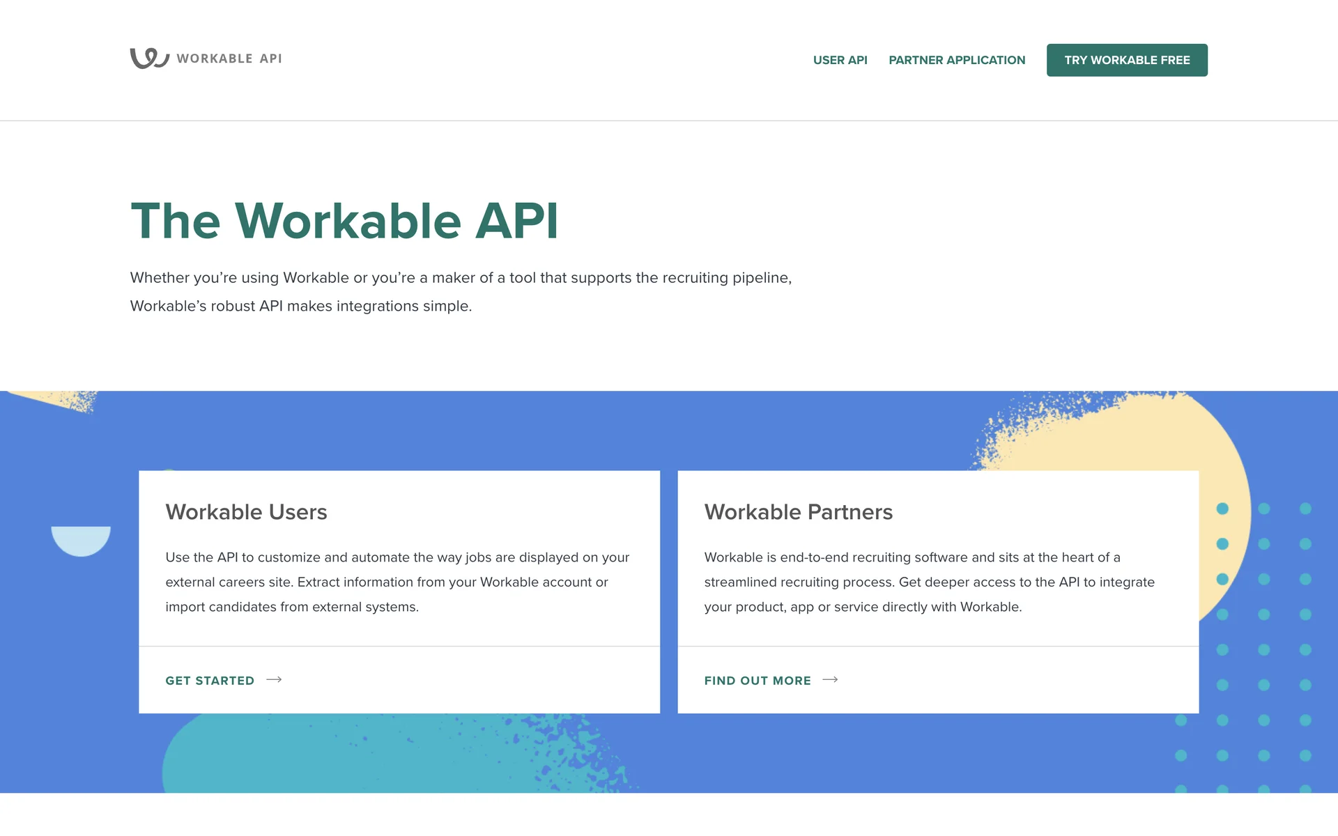This screenshot has width=1338, height=836.
Task: Open the Partner Application menu item
Action: pyautogui.click(x=957, y=61)
